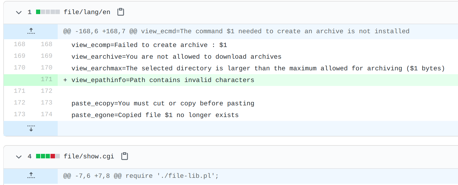Screen dimensions: 458x185
Task: Copy the file/show.cgi path to clipboard
Action: coord(124,156)
